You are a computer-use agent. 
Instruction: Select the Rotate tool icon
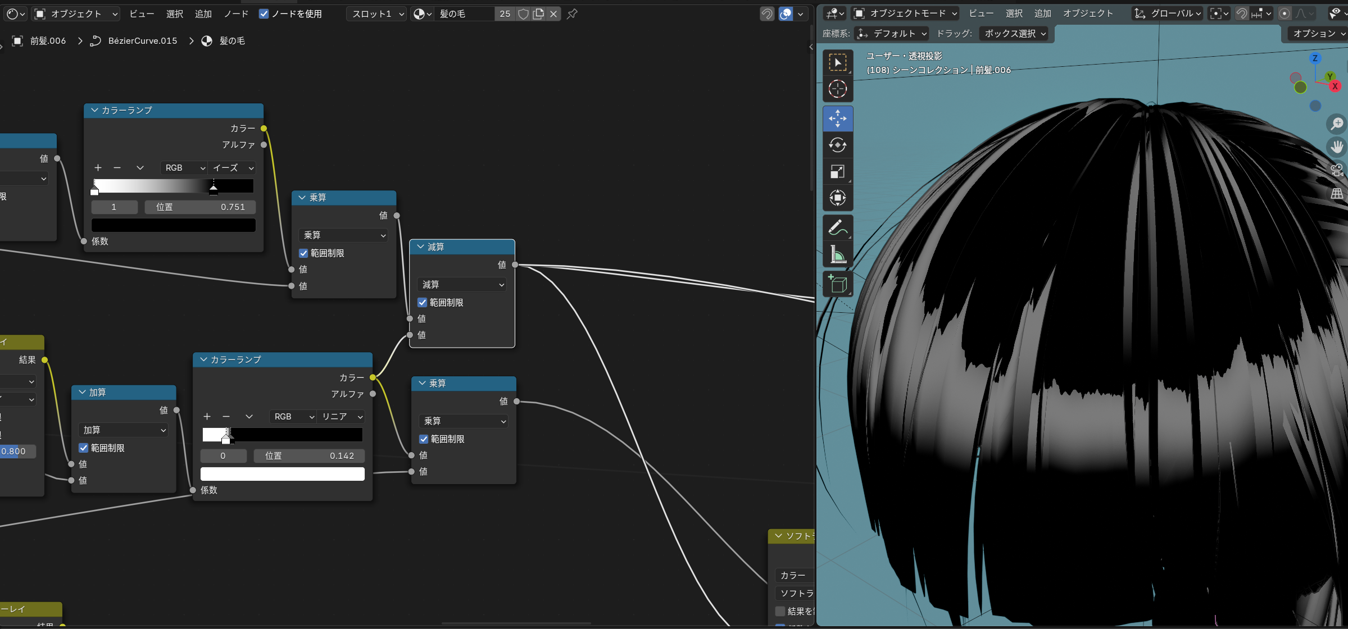[837, 145]
